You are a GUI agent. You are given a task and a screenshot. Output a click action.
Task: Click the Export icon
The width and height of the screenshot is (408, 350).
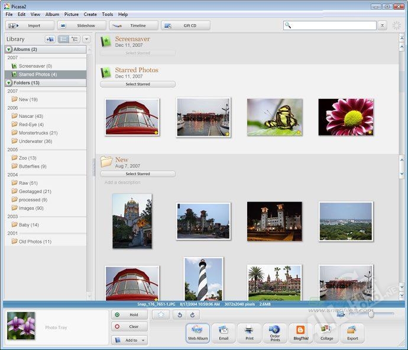click(352, 333)
